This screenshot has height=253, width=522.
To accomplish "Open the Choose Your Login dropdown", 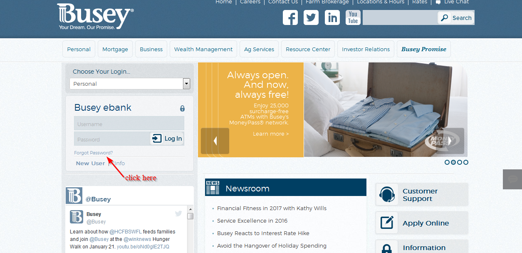I will [x=130, y=84].
